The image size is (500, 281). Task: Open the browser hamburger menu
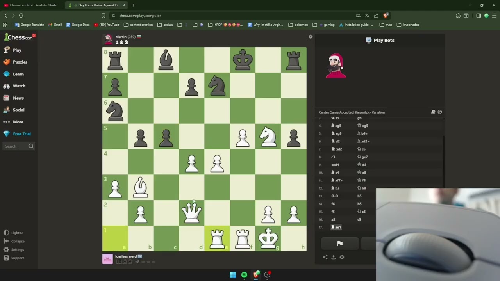click(494, 16)
